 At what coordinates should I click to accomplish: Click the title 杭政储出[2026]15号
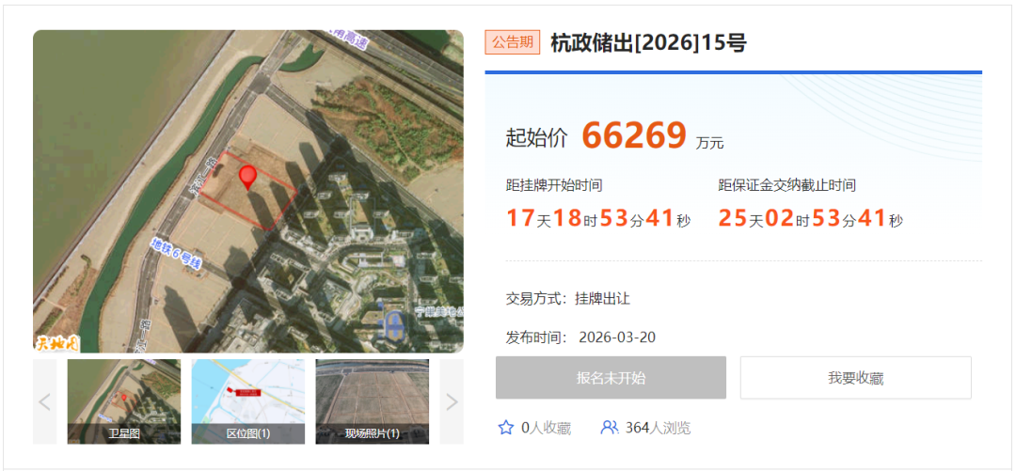[x=648, y=42]
